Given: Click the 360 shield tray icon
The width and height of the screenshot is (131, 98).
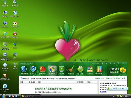Looking at the screenshot, I should tap(118, 96).
